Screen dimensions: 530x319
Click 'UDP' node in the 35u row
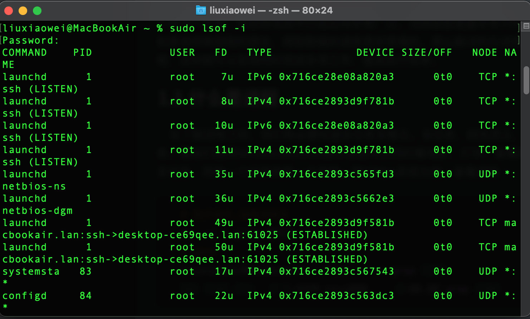tap(488, 174)
